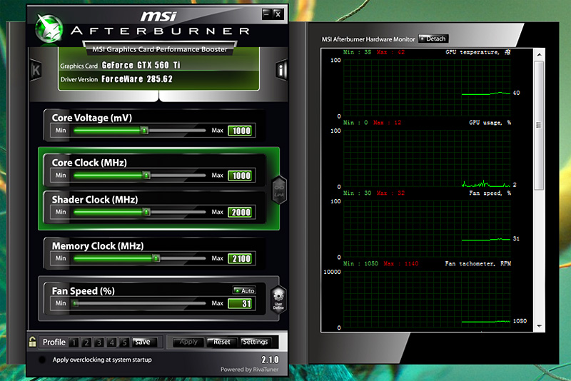
Task: Select profile slot 4
Action: (x=112, y=342)
